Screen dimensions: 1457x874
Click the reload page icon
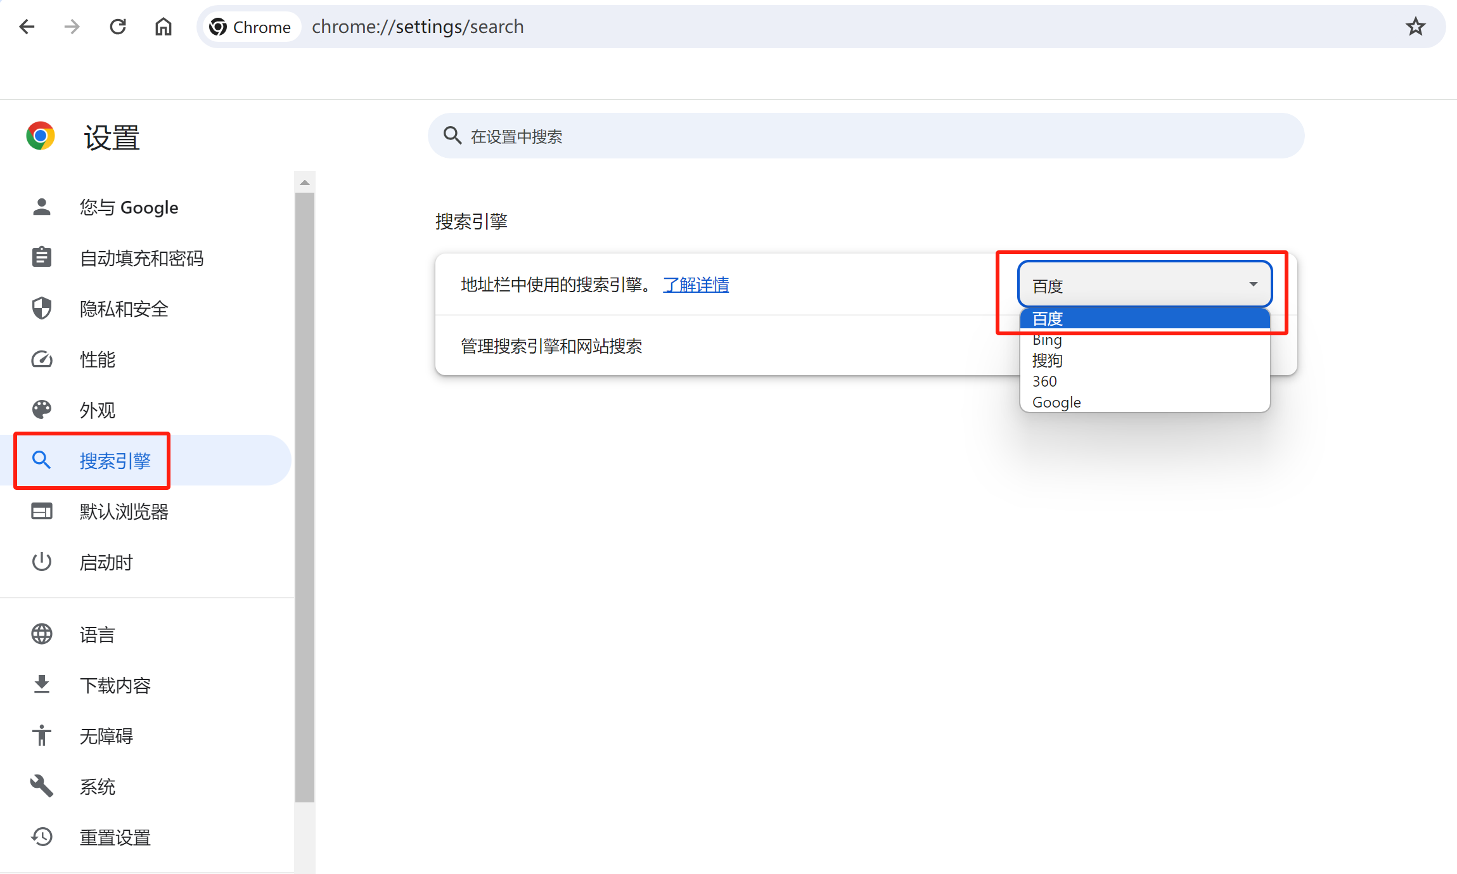[x=118, y=27]
